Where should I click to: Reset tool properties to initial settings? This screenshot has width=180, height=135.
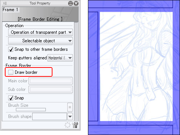coord(68,125)
